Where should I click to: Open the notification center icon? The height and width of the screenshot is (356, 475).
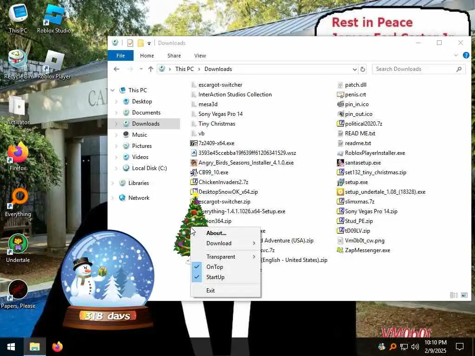460,347
